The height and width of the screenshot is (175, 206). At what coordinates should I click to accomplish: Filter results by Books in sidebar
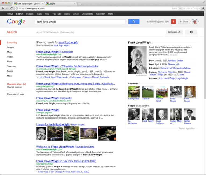tap(10, 71)
